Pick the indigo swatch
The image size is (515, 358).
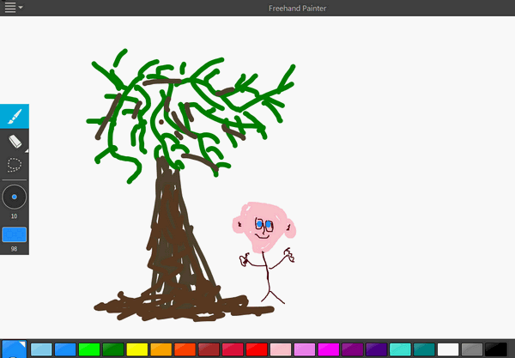tap(377, 349)
